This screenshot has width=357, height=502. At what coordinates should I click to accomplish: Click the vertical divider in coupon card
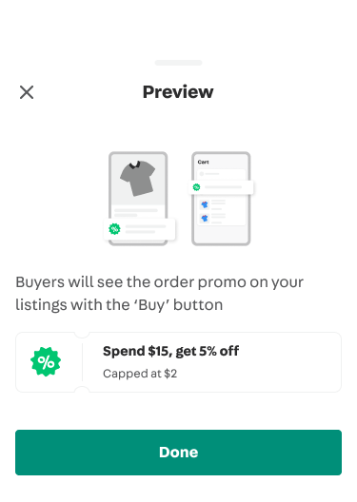tap(83, 362)
